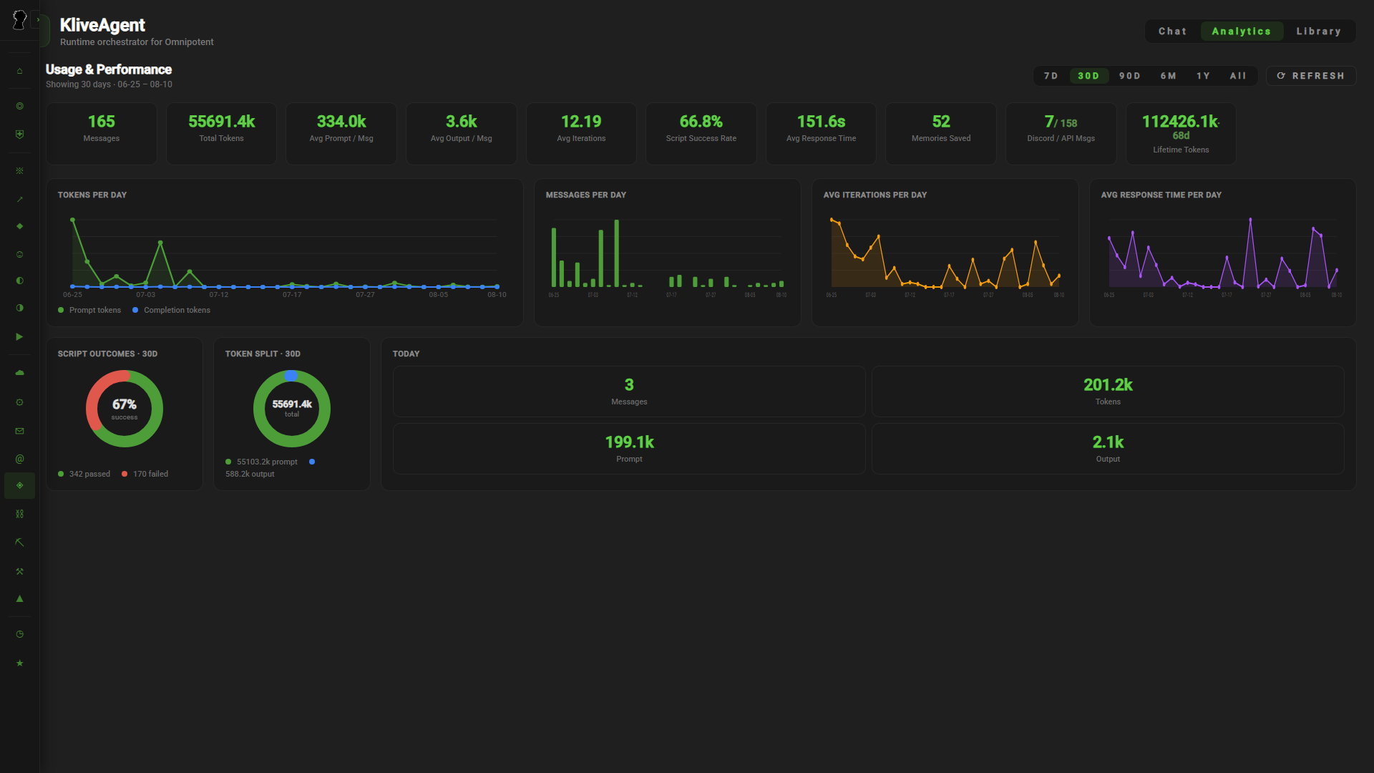Select the Analytics tab
The image size is (1374, 773).
click(1241, 31)
